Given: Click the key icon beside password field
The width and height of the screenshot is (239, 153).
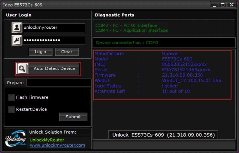Looking at the screenshot, I should (x=17, y=40).
